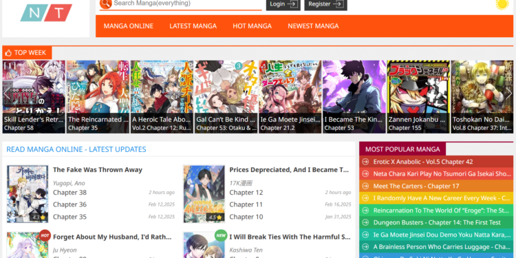Open I Randomly Have A New Career Every Week
Screen dimensions: 516x258
(x=442, y=198)
